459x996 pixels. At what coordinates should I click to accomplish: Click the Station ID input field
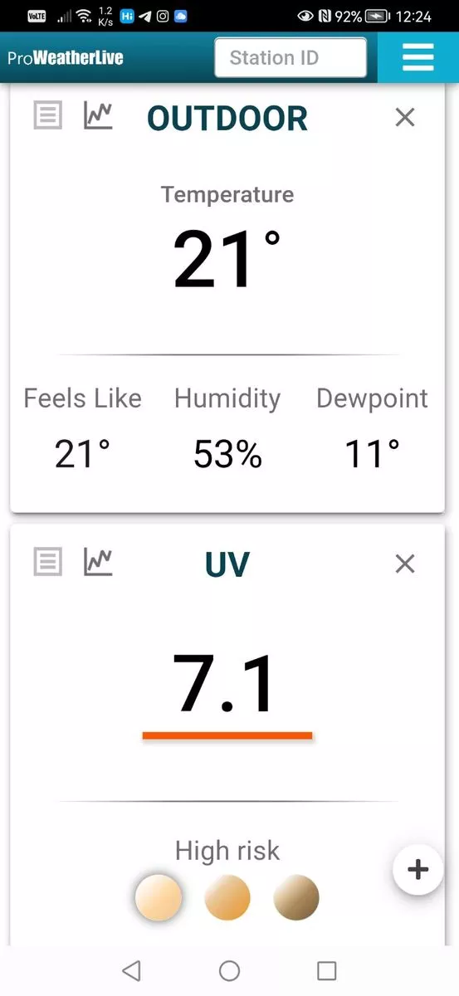[291, 57]
